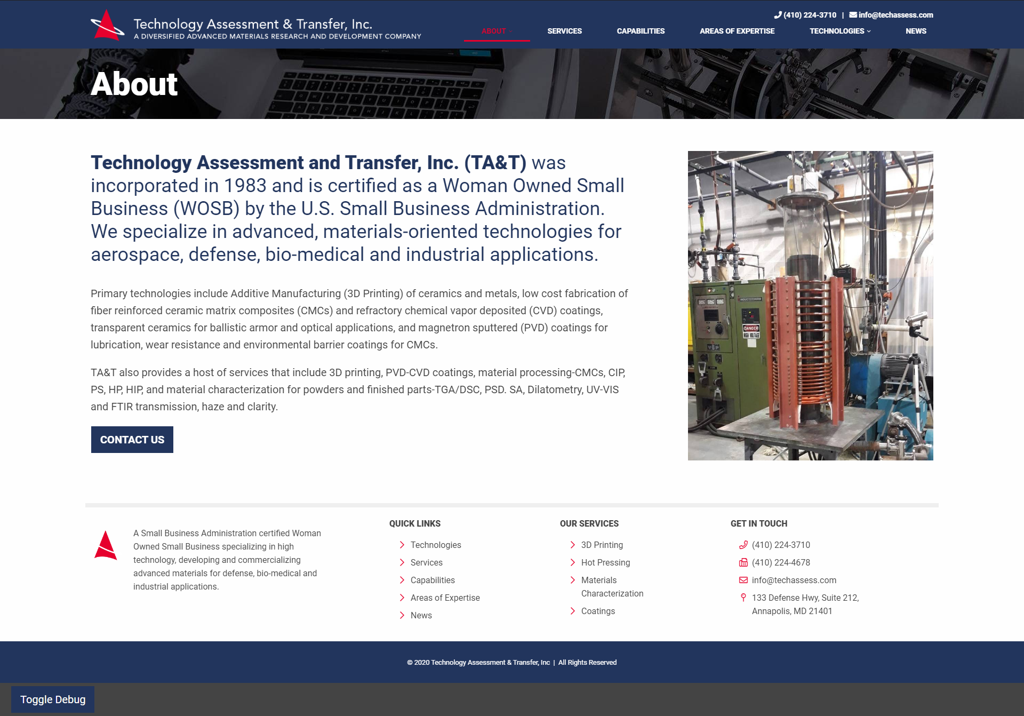Click the 133 Defense Hwy address
Viewport: 1024px width, 716px height.
[805, 604]
